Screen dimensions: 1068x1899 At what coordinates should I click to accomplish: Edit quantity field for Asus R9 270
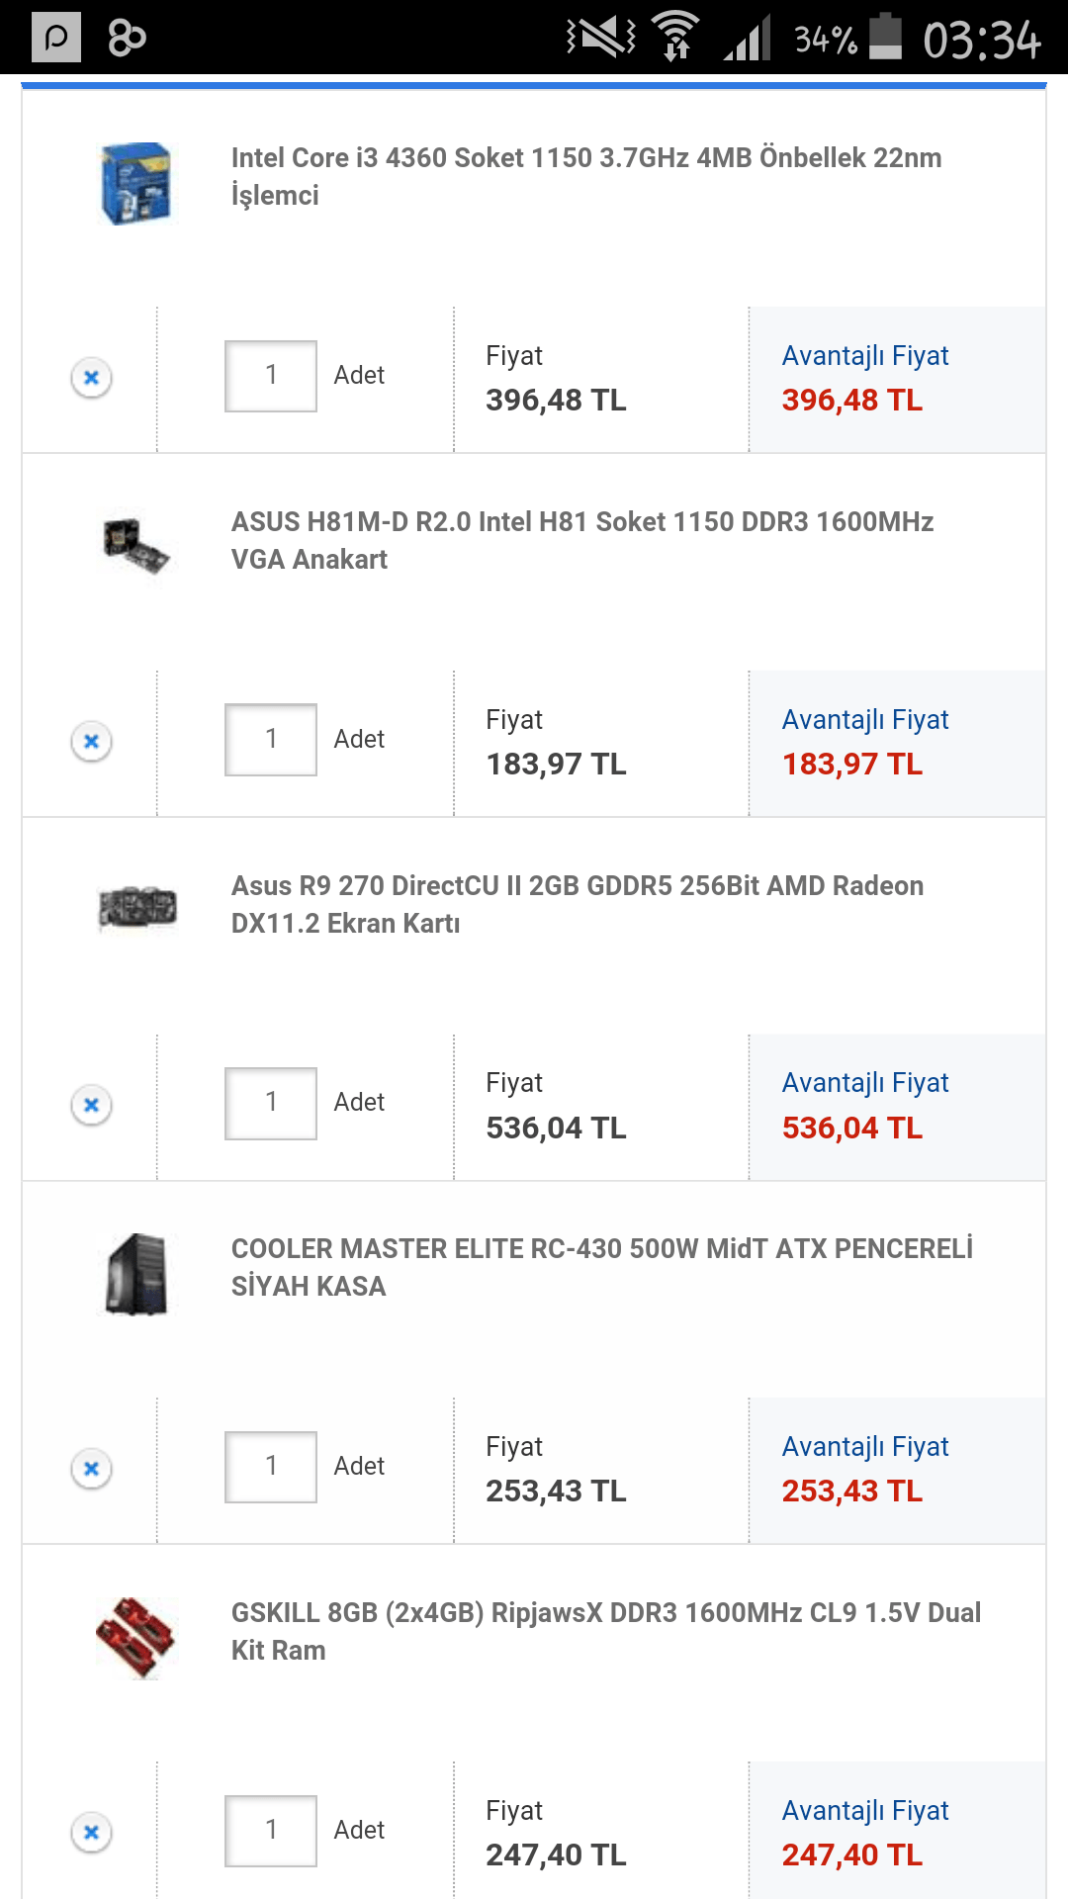[271, 1103]
